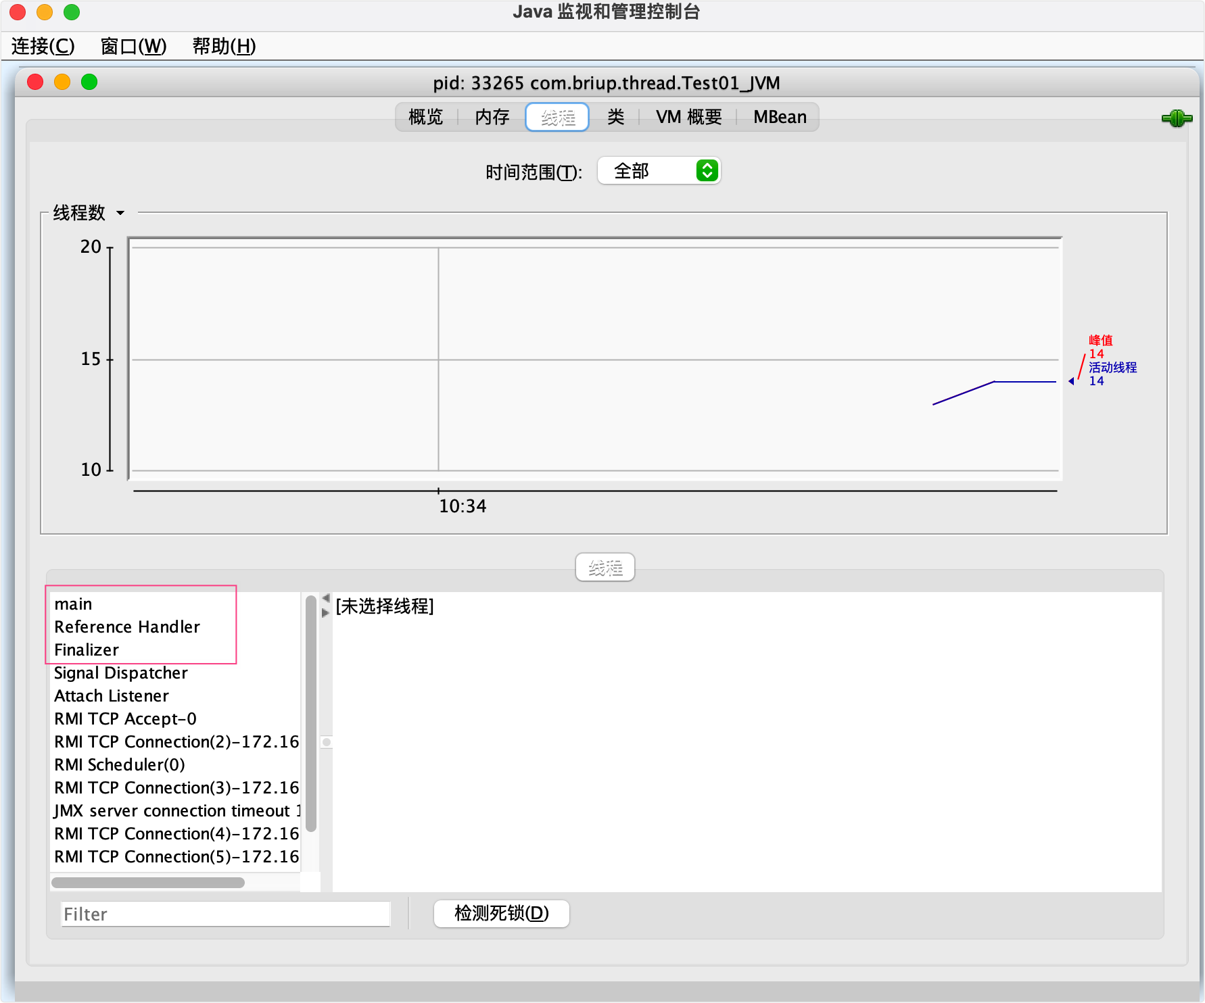This screenshot has width=1205, height=1003.
Task: Click the 活动线程 legend label
Action: pyautogui.click(x=1113, y=367)
